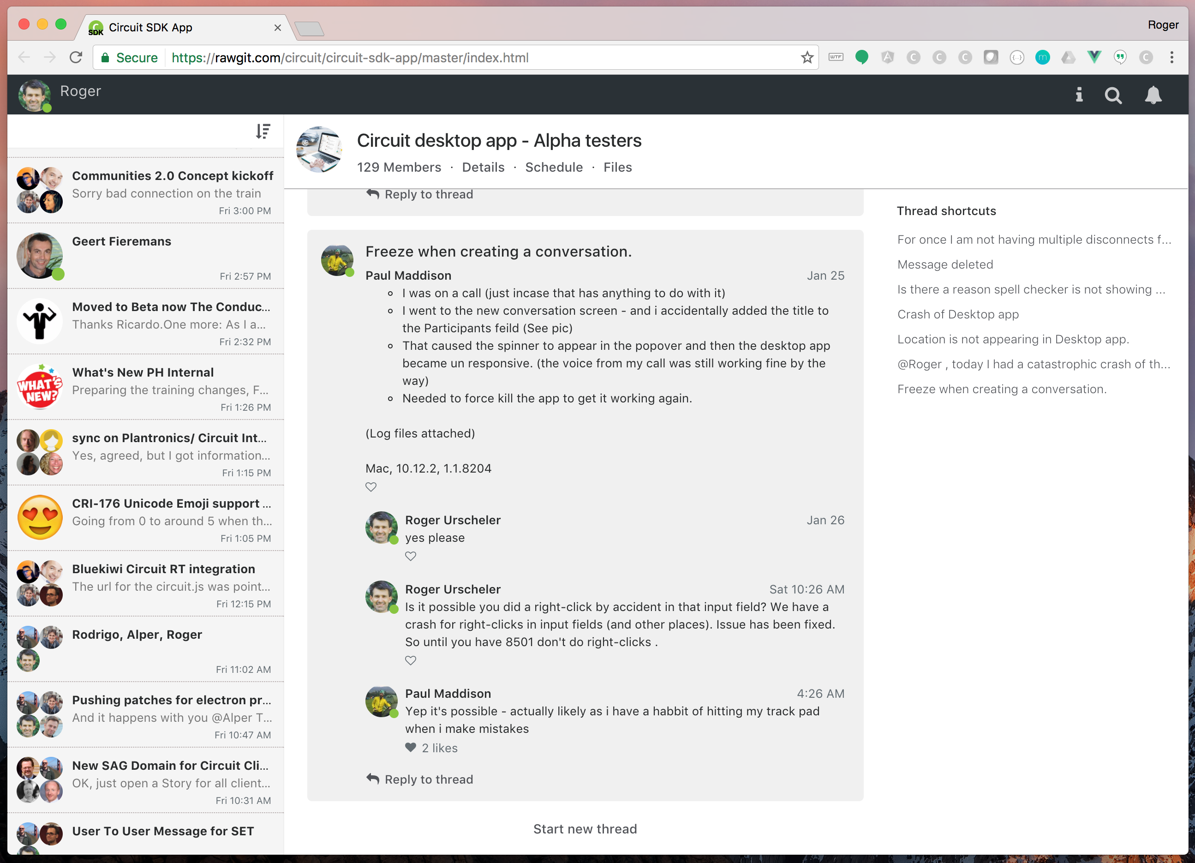The width and height of the screenshot is (1195, 863).
Task: Open the notifications bell
Action: click(1153, 96)
